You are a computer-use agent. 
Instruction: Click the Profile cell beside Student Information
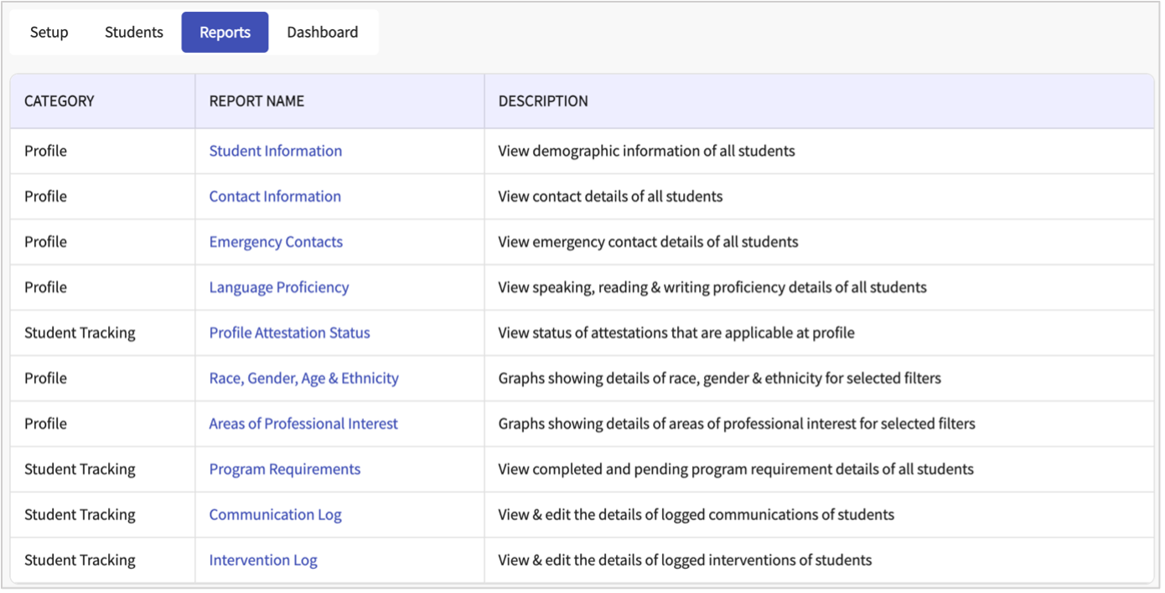coord(45,152)
